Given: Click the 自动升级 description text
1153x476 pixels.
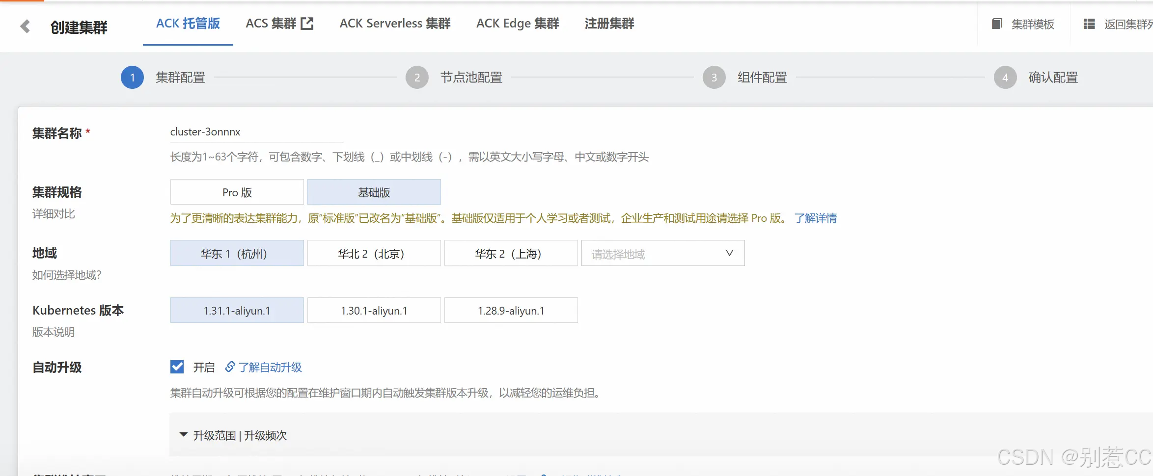Looking at the screenshot, I should pos(386,393).
